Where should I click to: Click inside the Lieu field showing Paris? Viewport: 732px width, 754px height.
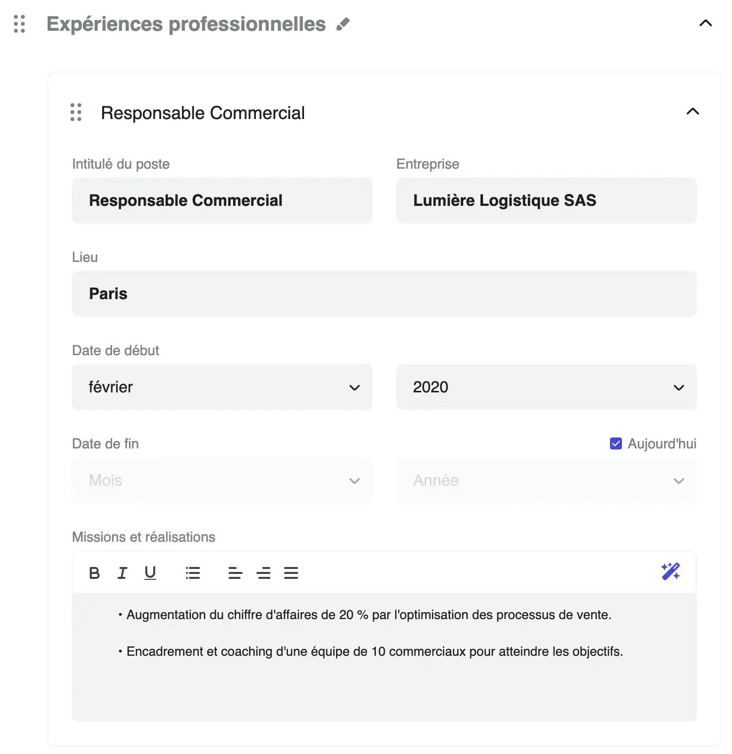point(384,293)
